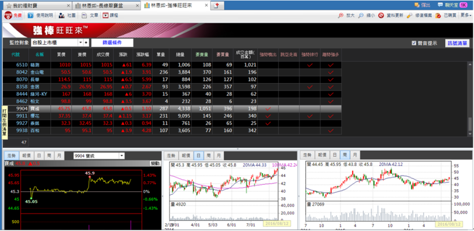Sort by the 漲跌幅 column header

(142, 55)
